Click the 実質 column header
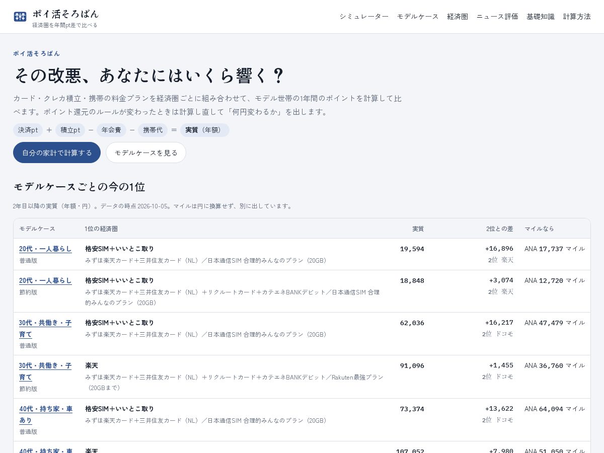The height and width of the screenshot is (453, 604). click(418, 229)
